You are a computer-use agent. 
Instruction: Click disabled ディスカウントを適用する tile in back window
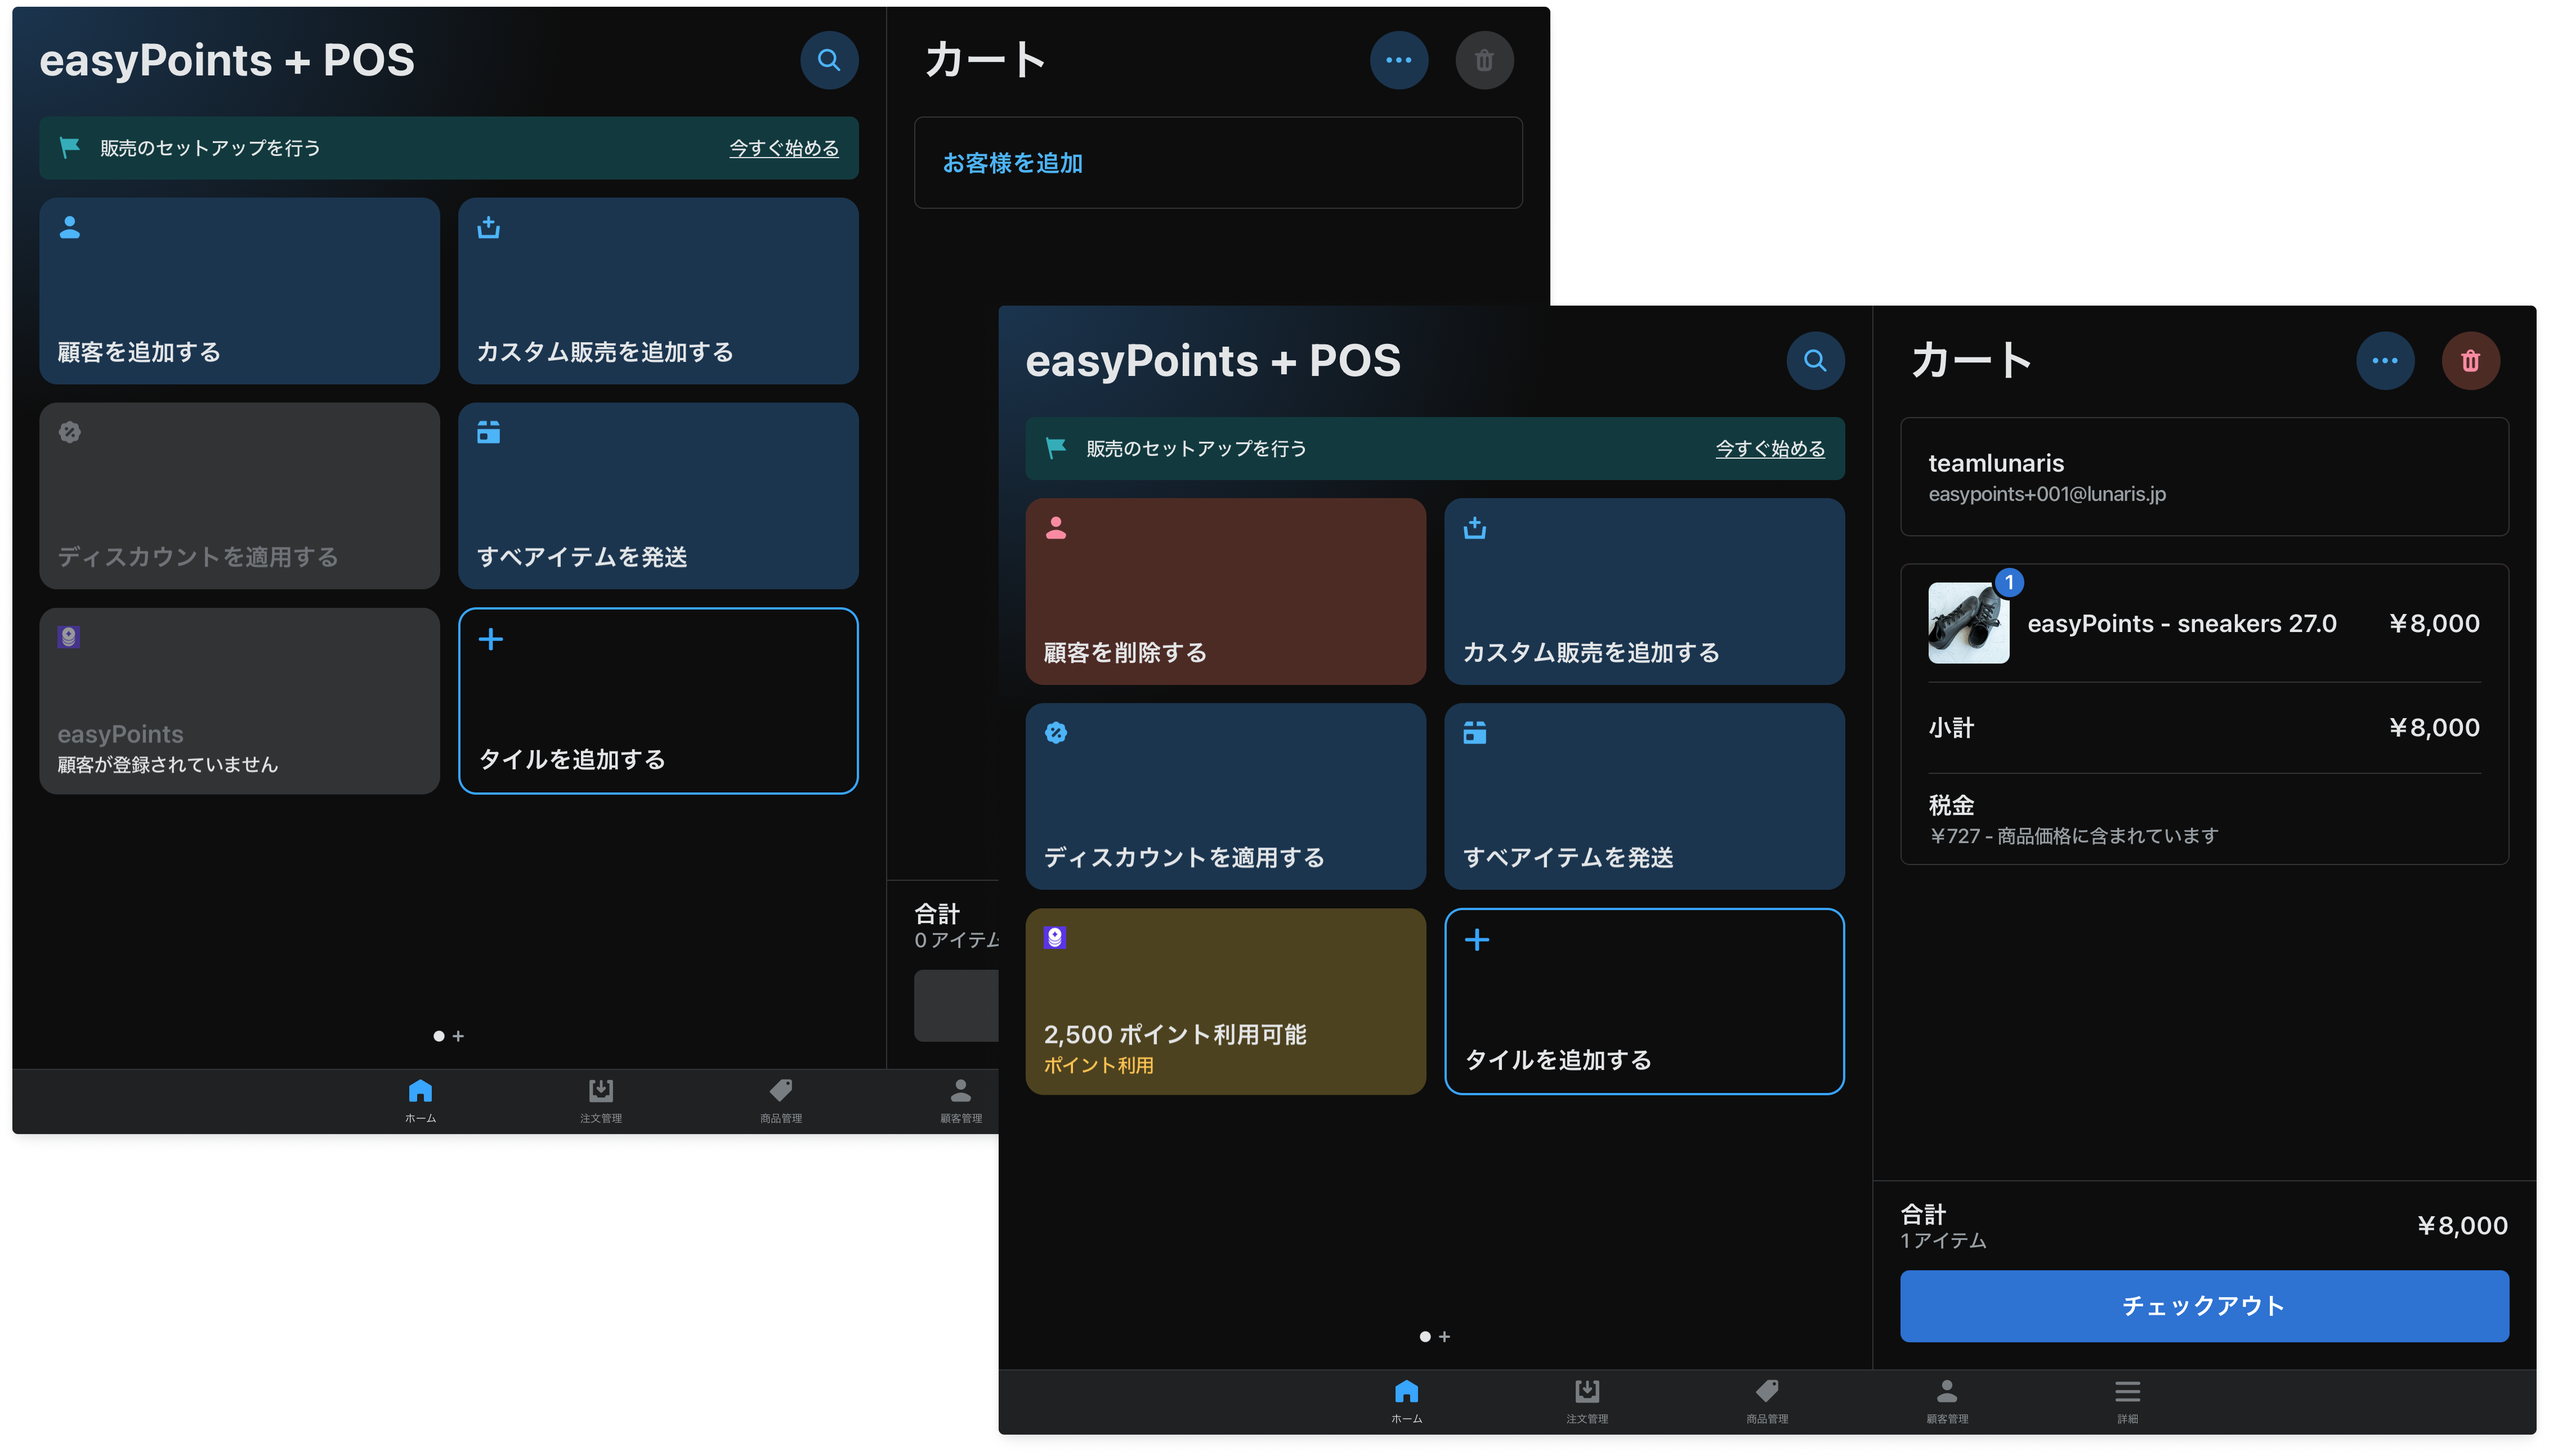coord(239,495)
